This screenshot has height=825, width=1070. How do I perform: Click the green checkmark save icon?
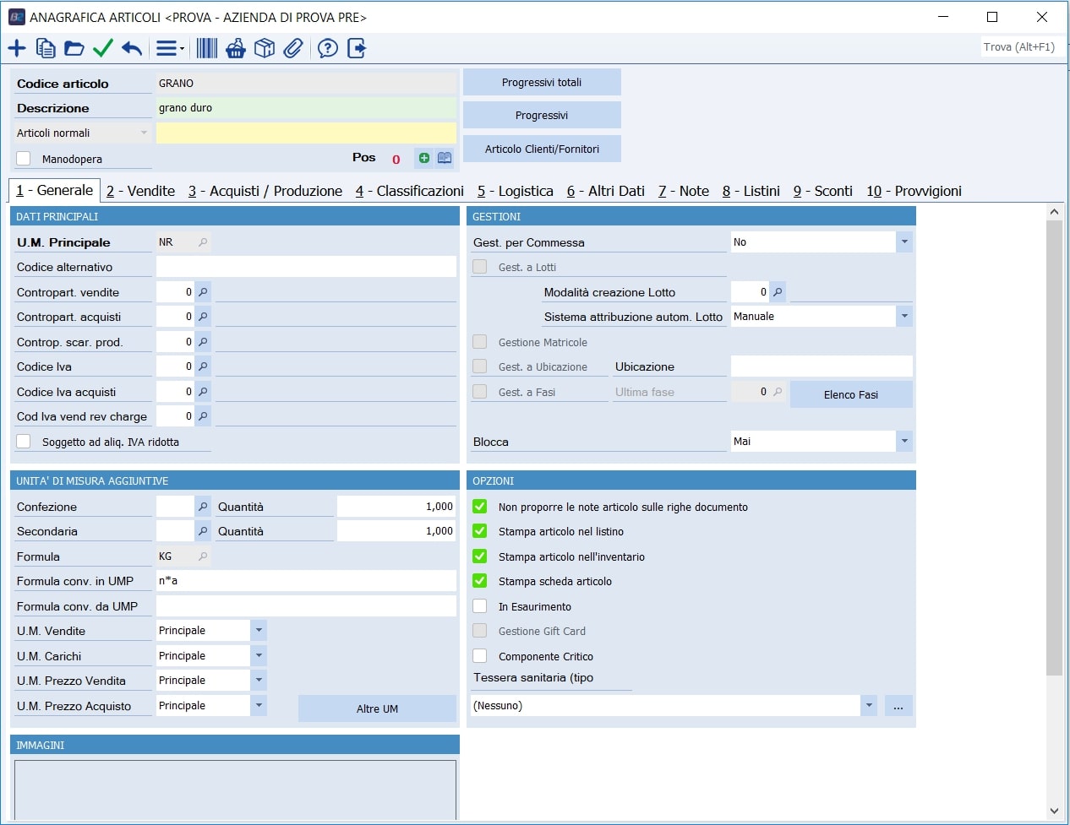pos(103,48)
